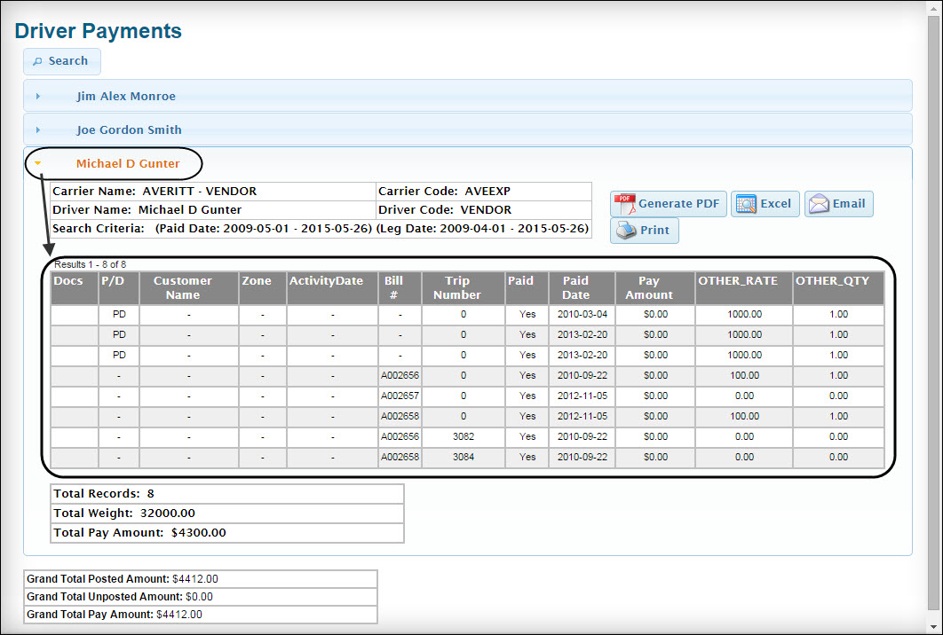Expand the Jim Alex Monroe arrow
This screenshot has height=635, width=943.
38,96
